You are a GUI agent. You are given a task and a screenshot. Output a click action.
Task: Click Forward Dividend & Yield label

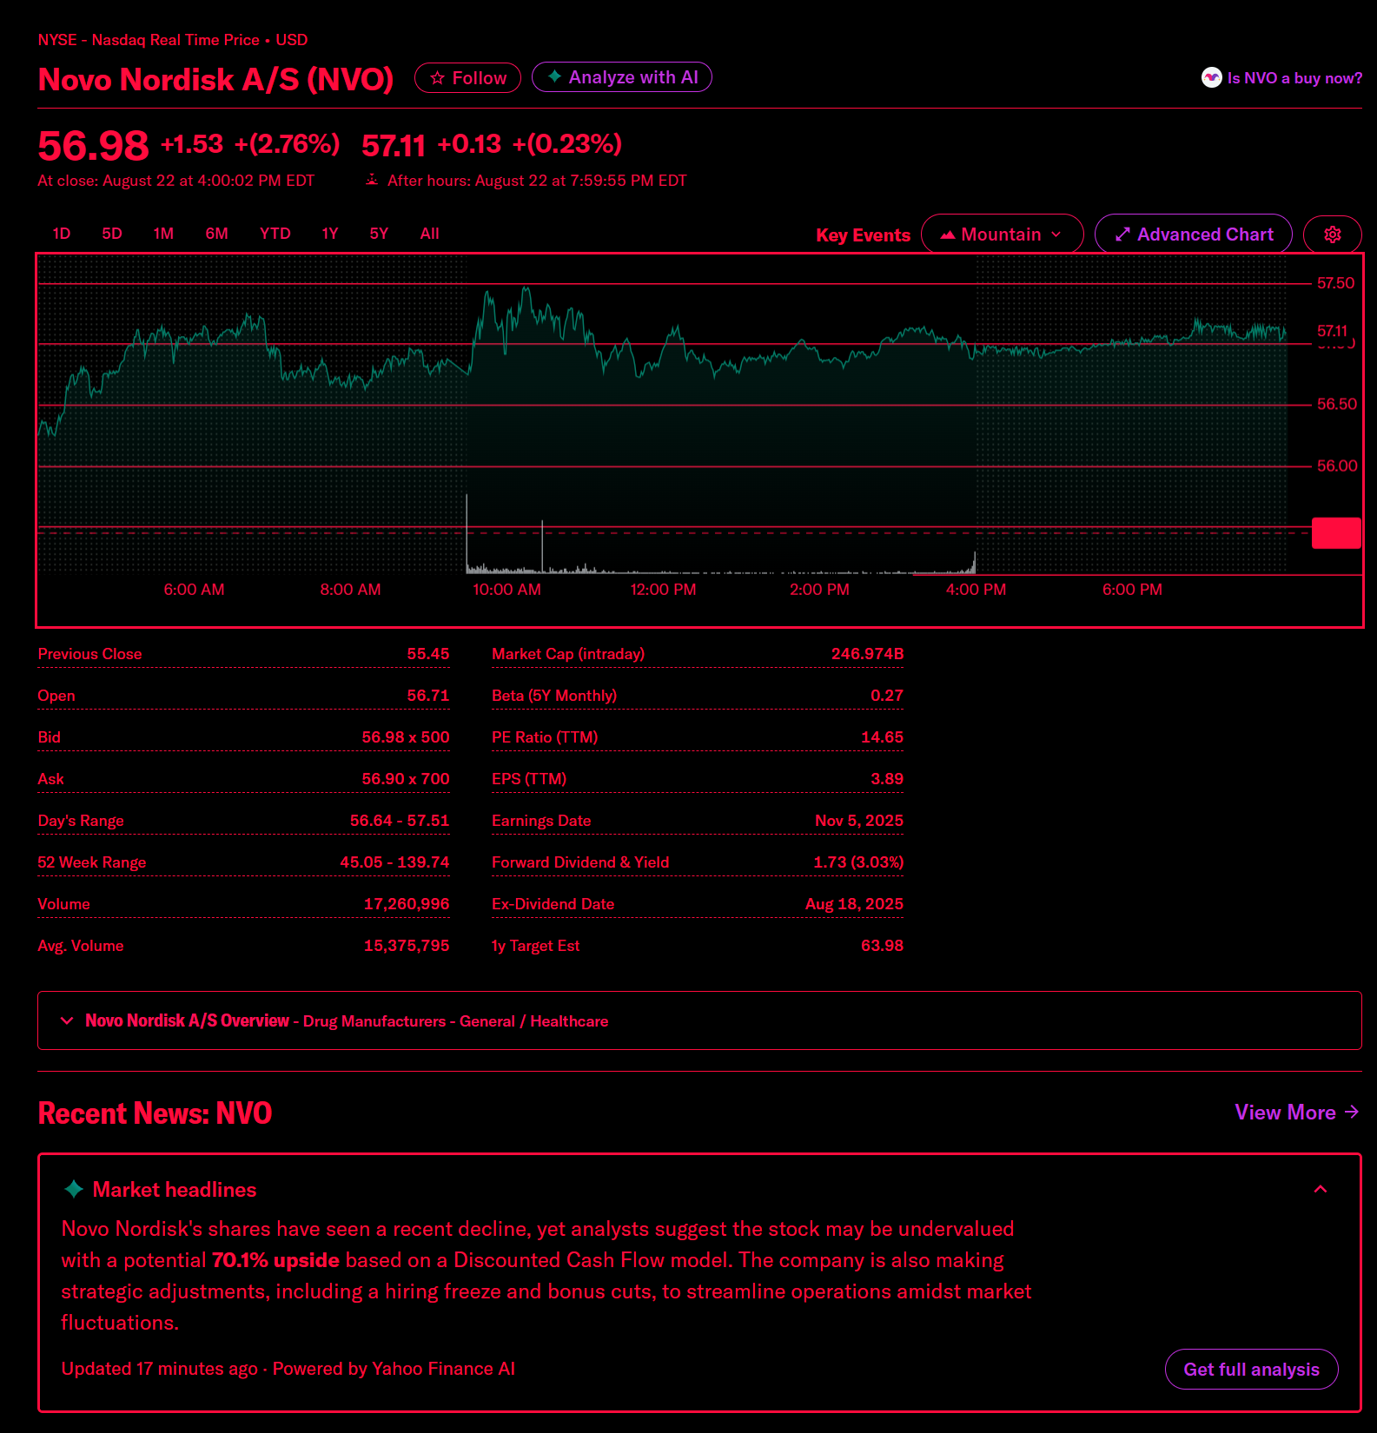pos(580,862)
